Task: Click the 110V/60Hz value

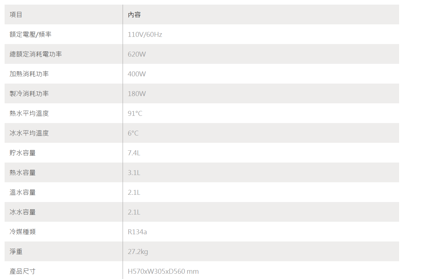Action: 145,35
